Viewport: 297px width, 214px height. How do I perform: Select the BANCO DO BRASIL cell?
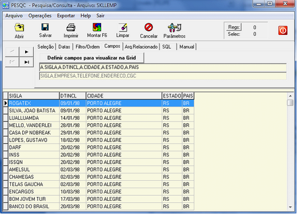point(34,207)
